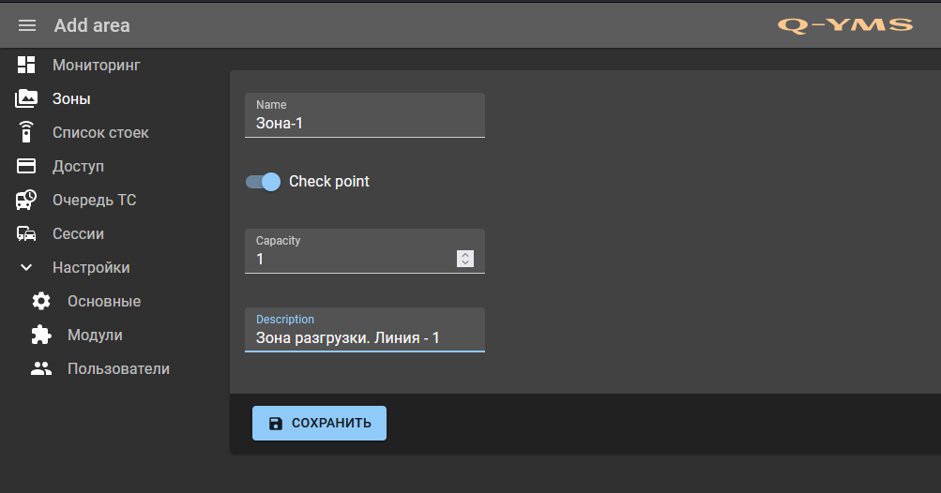Click the Список стоек remote icon
Screen dimensions: 941x493
[26, 132]
